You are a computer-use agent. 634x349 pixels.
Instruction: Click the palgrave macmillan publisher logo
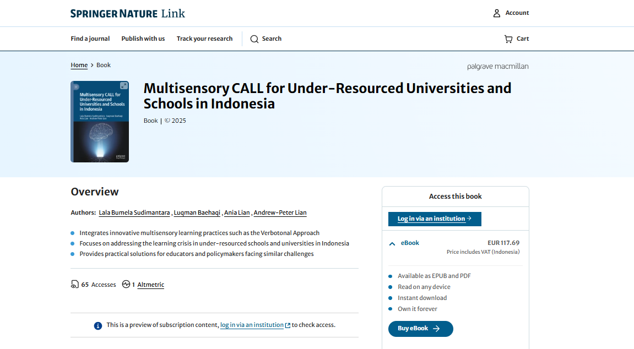click(497, 67)
